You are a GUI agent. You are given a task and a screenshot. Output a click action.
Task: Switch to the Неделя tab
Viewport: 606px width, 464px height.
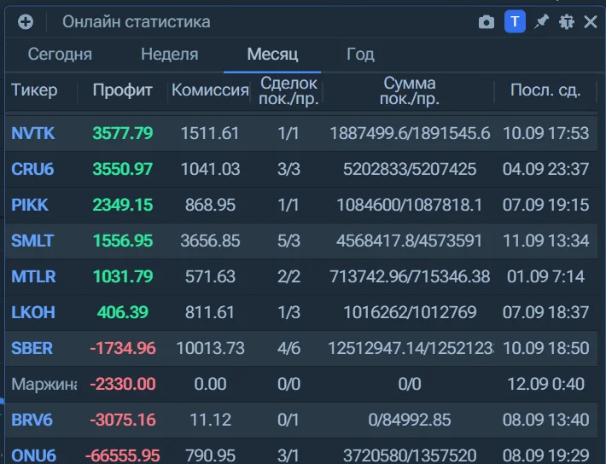click(x=169, y=54)
